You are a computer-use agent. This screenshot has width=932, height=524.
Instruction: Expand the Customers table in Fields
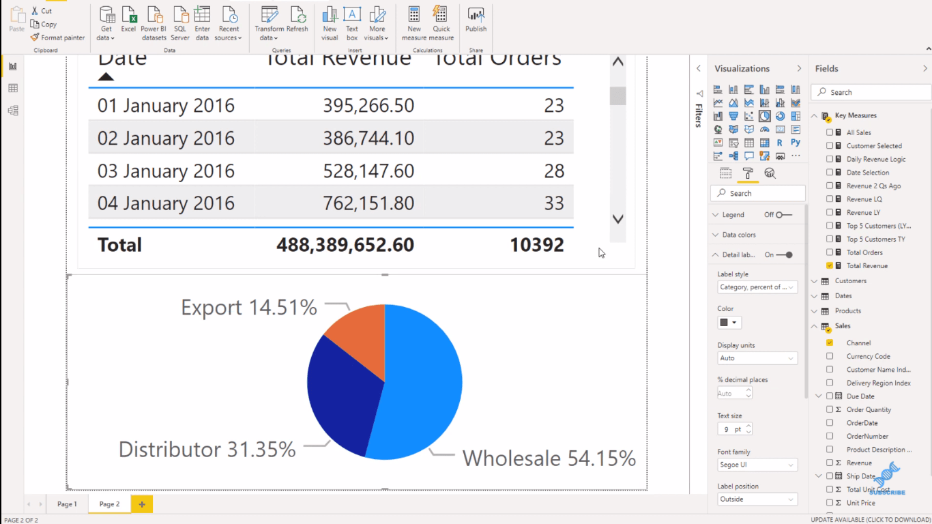[x=815, y=281]
